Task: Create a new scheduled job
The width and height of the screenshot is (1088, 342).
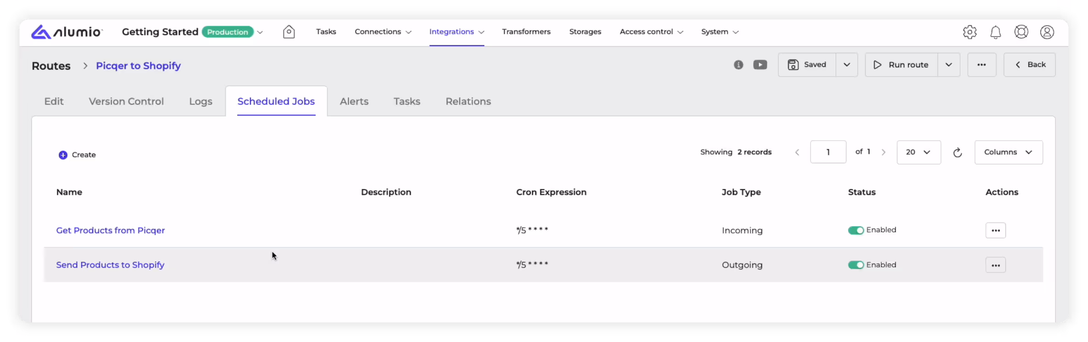Action: tap(77, 155)
